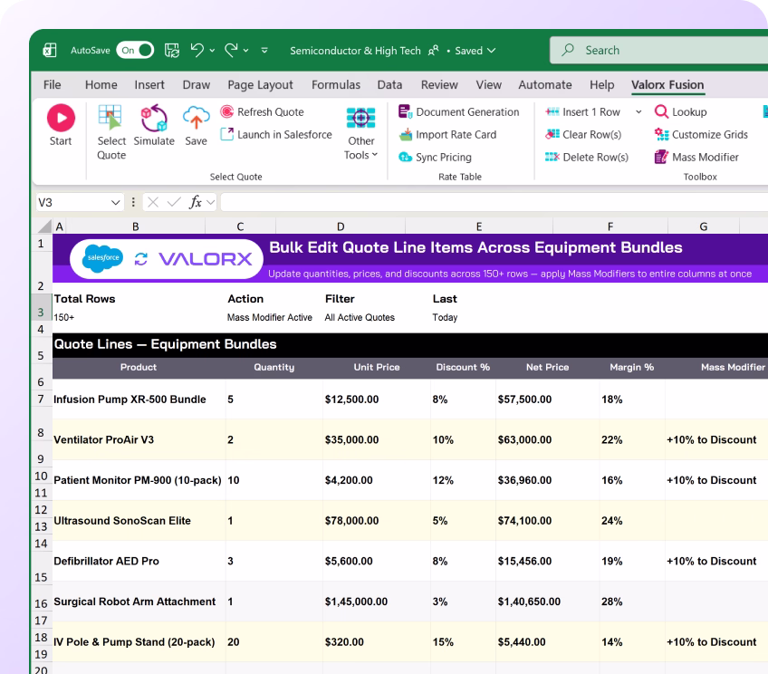The width and height of the screenshot is (768, 674).
Task: Open Customize Grids
Action: [701, 135]
